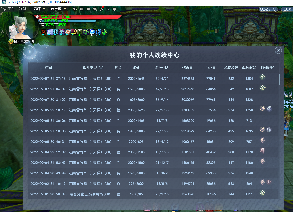Click score 2000/1405 in the 21:36:06 row
The width and height of the screenshot is (293, 212).
point(136,121)
